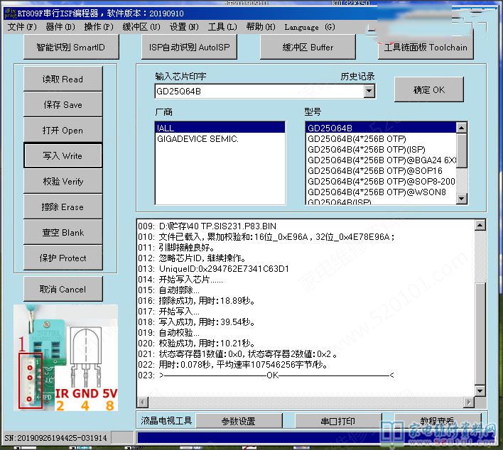Click the 取消 Cancel button
503x450 pixels.
63,290
